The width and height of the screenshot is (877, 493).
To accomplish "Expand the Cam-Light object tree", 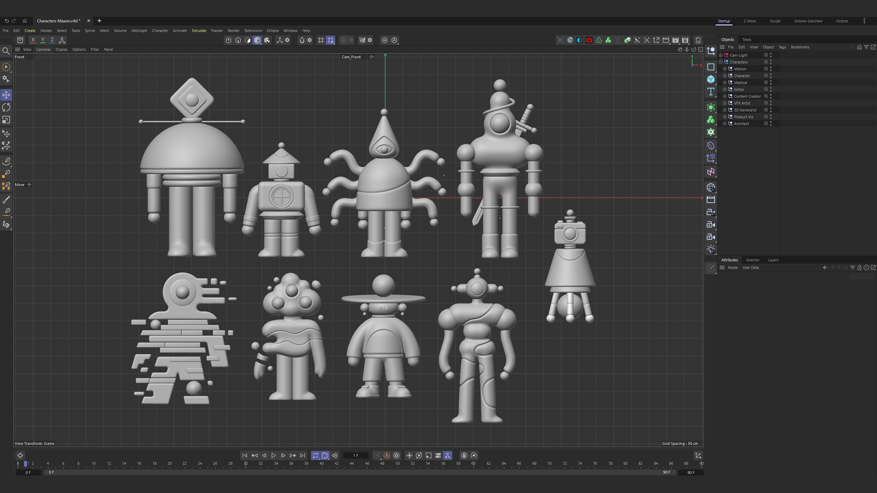I will (x=721, y=55).
